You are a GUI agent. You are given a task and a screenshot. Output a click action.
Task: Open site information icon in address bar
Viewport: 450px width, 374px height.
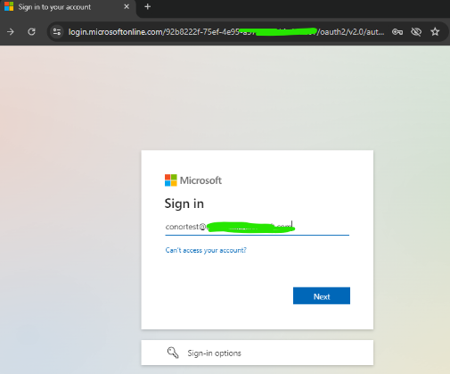(x=57, y=32)
